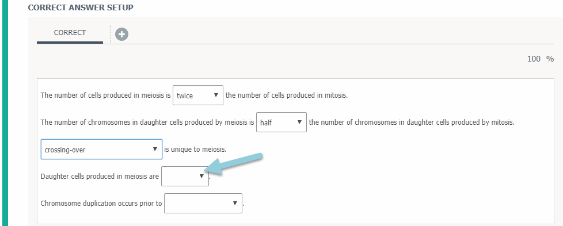Image resolution: width=563 pixels, height=226 pixels.
Task: Click the 'is unique to meiosis' text
Action: coord(195,150)
